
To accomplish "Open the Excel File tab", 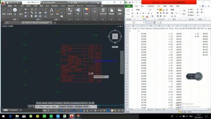I will pyautogui.click(x=129, y=6).
